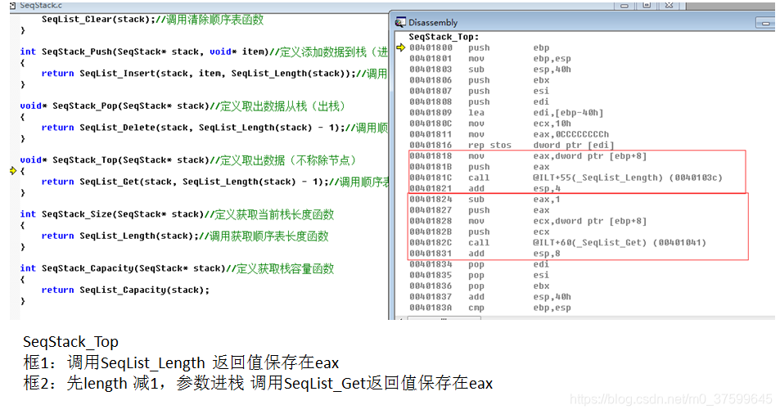Select the 'mov eax,0CCCCCCCCh' line
Image resolution: width=780 pixels, height=414 pixels.
tap(509, 135)
